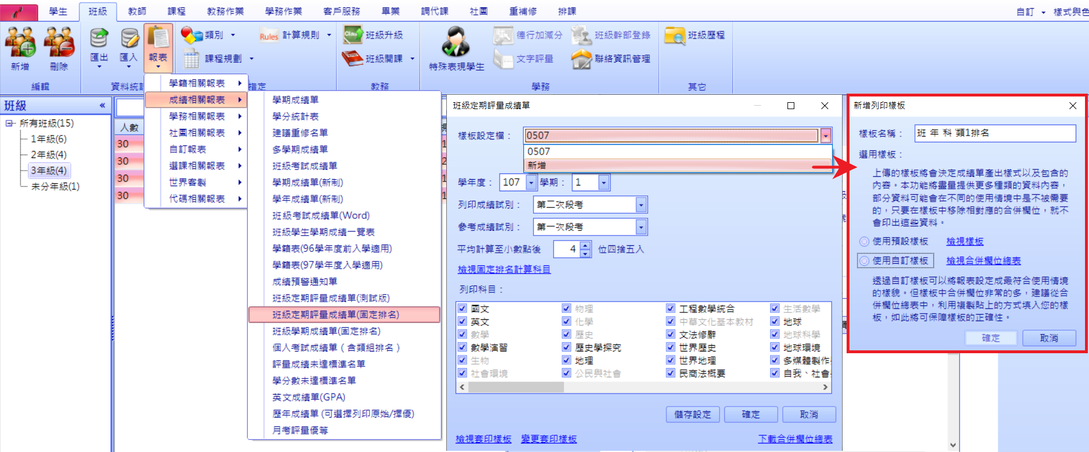Open the 列印成績試別 dropdown

pyautogui.click(x=641, y=205)
